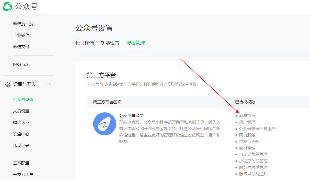Collapse the 设置与开发 section chevron

49,84
